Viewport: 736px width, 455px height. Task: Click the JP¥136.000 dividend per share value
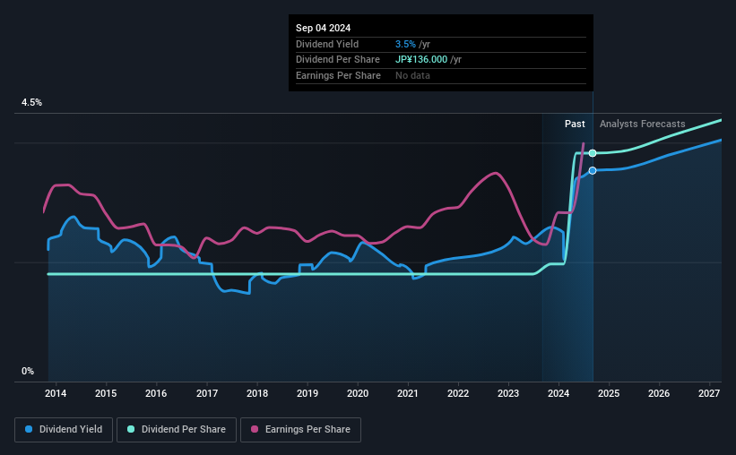tap(421, 60)
